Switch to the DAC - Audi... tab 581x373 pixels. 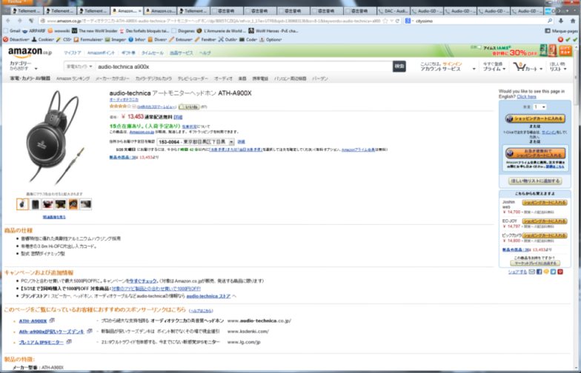pyautogui.click(x=393, y=11)
